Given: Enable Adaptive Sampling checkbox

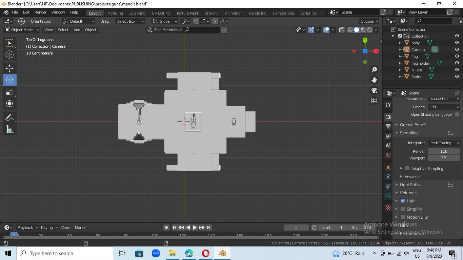Looking at the screenshot, I should point(407,168).
